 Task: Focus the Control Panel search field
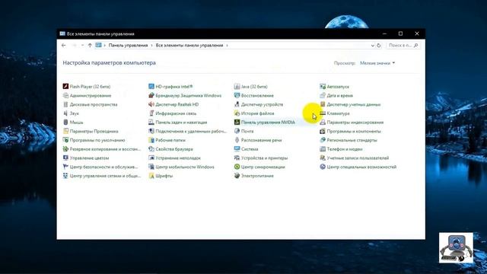[403, 46]
